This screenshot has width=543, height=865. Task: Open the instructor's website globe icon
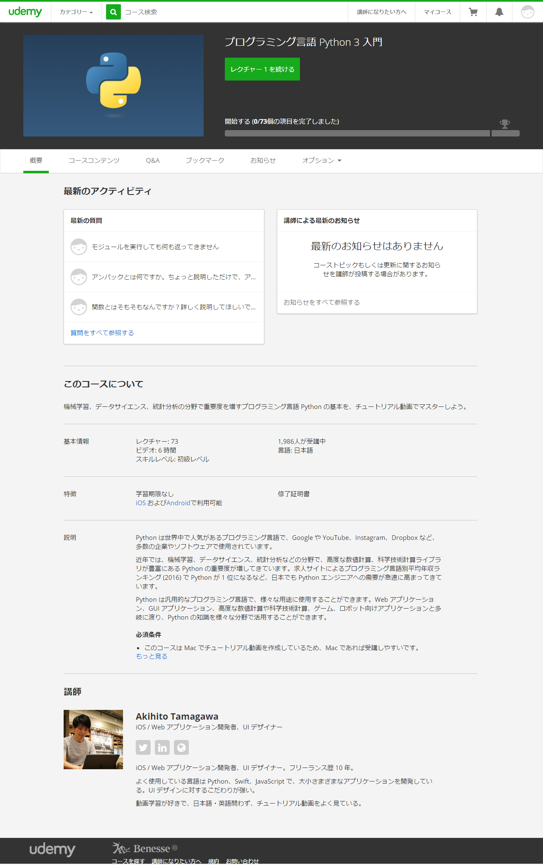pos(181,747)
